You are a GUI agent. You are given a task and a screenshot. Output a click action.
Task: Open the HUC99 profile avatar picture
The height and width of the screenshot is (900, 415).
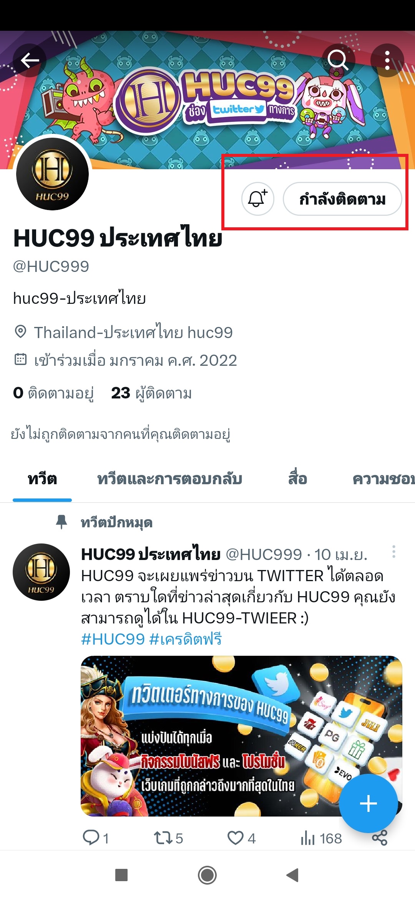(x=52, y=174)
